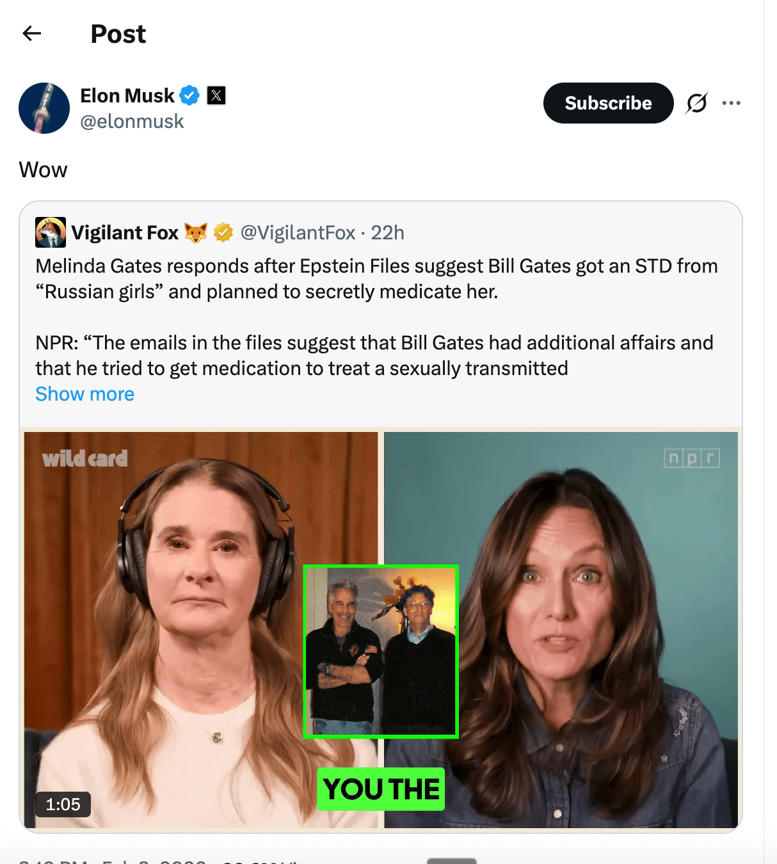Click the 22h timestamp on quoted post
This screenshot has height=864, width=777.
388,232
